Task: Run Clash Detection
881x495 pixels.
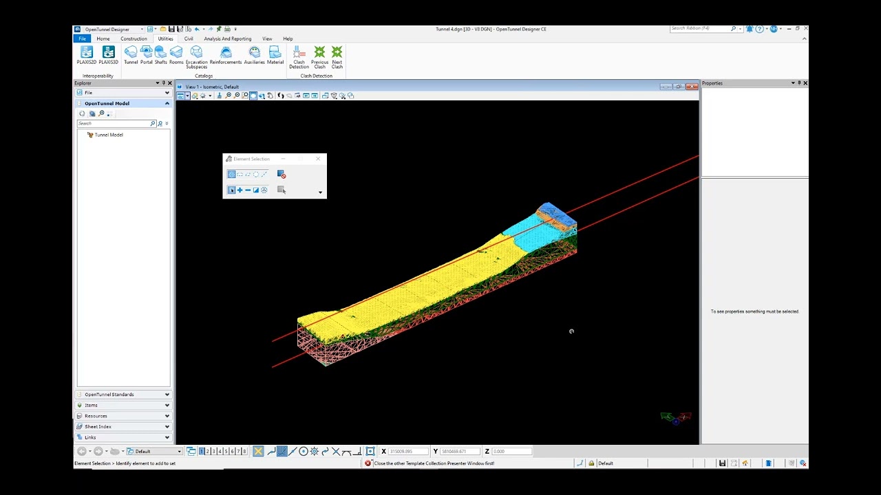Action: [299, 58]
